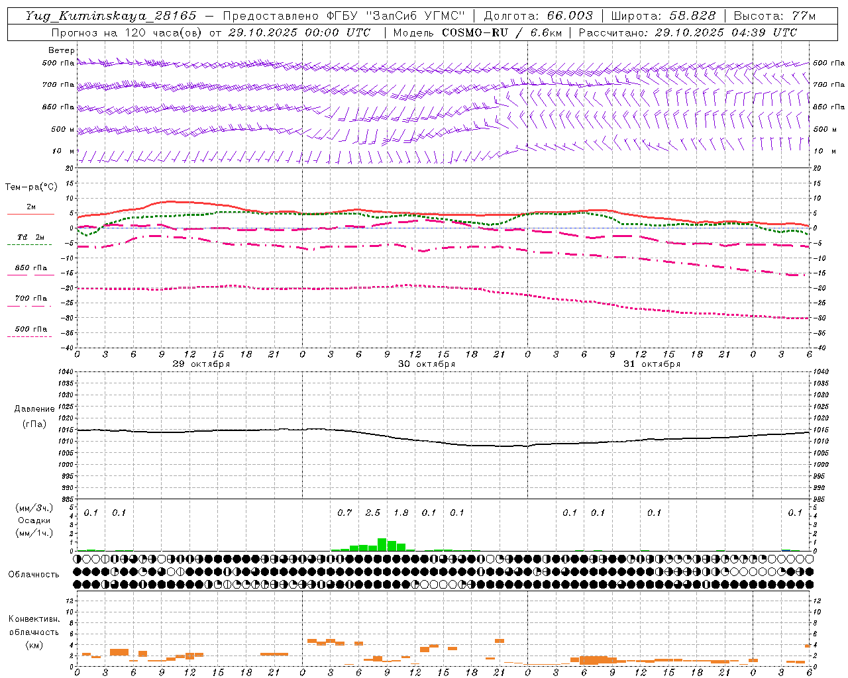Click the 31 октября date label

[x=652, y=363]
